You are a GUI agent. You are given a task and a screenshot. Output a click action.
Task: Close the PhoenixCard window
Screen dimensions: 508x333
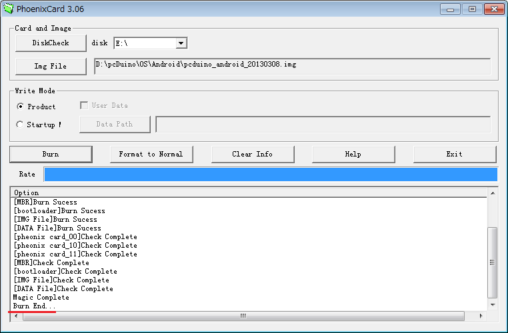(x=494, y=9)
